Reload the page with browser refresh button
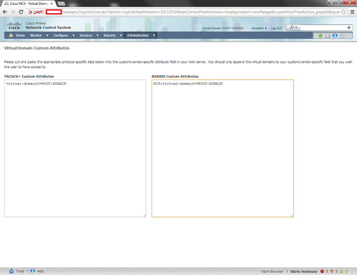 (x=21, y=12)
